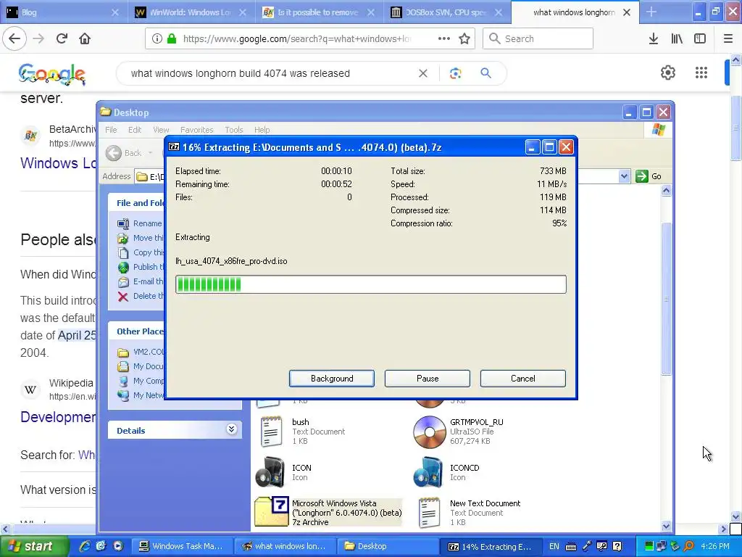This screenshot has width=742, height=557.
Task: Open Google Lens camera search icon
Action: click(x=455, y=73)
